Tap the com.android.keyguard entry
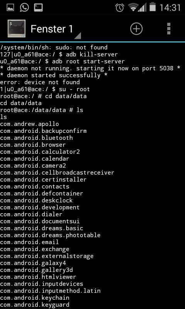The height and width of the screenshot is (309, 185). (x=35, y=305)
